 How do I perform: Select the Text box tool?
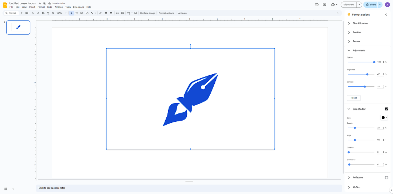pos(76,13)
